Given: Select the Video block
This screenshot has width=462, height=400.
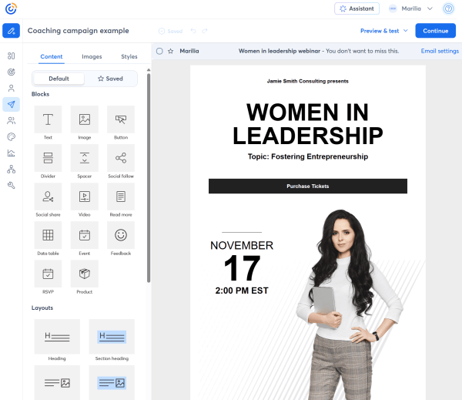Looking at the screenshot, I should click(85, 197).
